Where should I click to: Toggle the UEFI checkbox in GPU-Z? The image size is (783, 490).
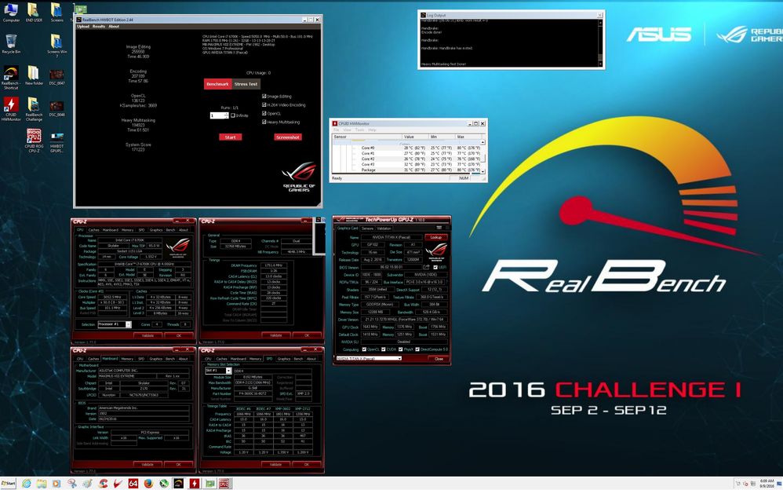coord(435,268)
